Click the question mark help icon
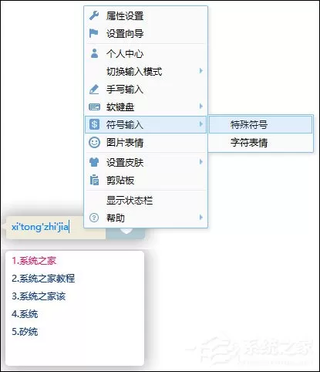320x372 pixels. [x=94, y=218]
